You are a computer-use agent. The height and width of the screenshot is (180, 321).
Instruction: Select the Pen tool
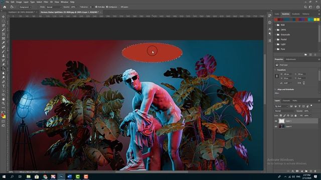click(x=4, y=81)
